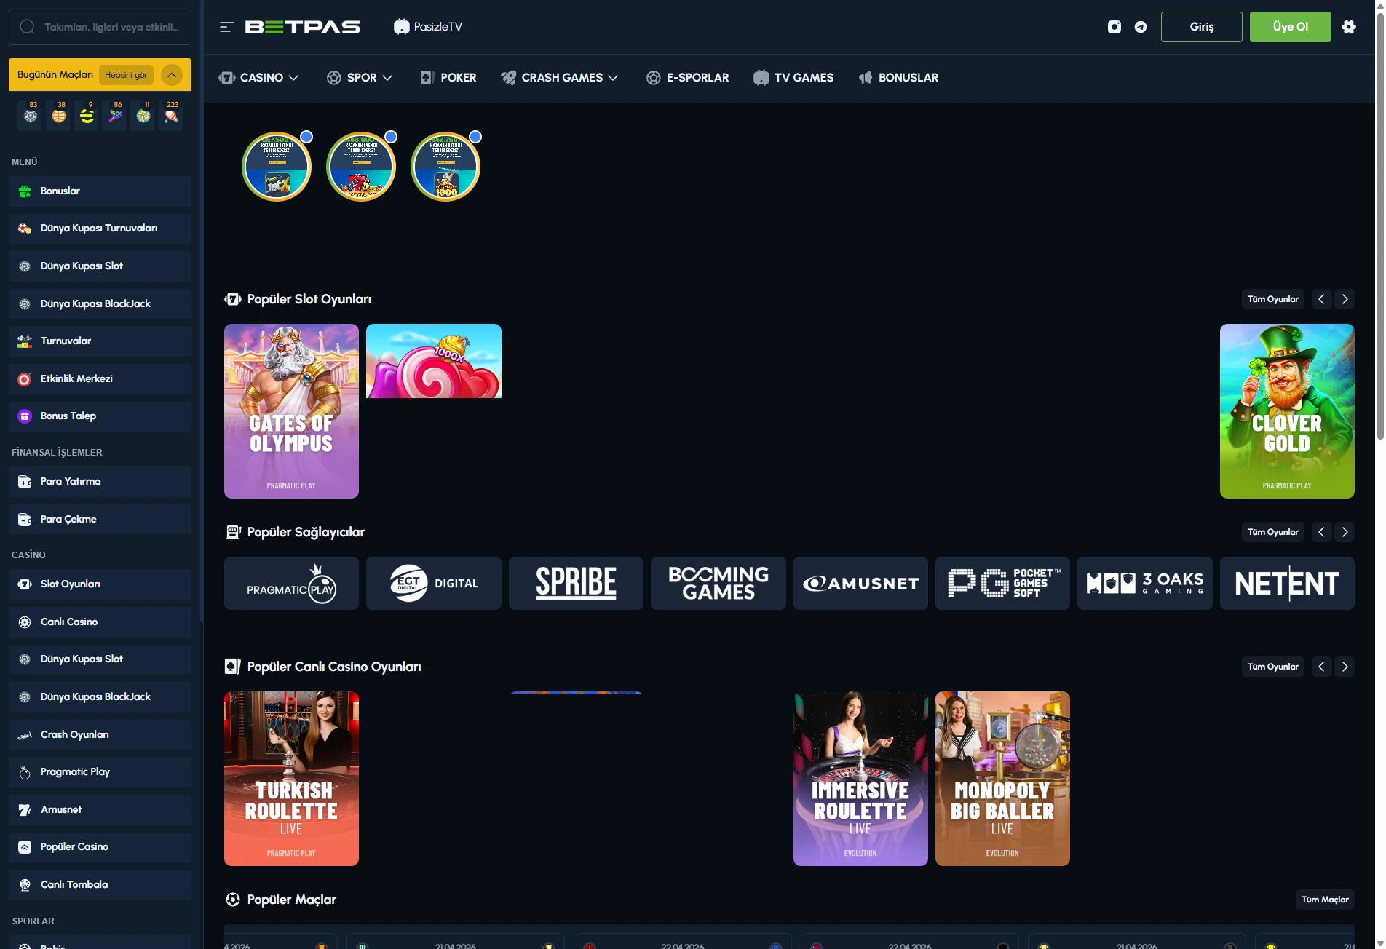The height and width of the screenshot is (949, 1386).
Task: Open football matches icon with 83 count
Action: (31, 115)
